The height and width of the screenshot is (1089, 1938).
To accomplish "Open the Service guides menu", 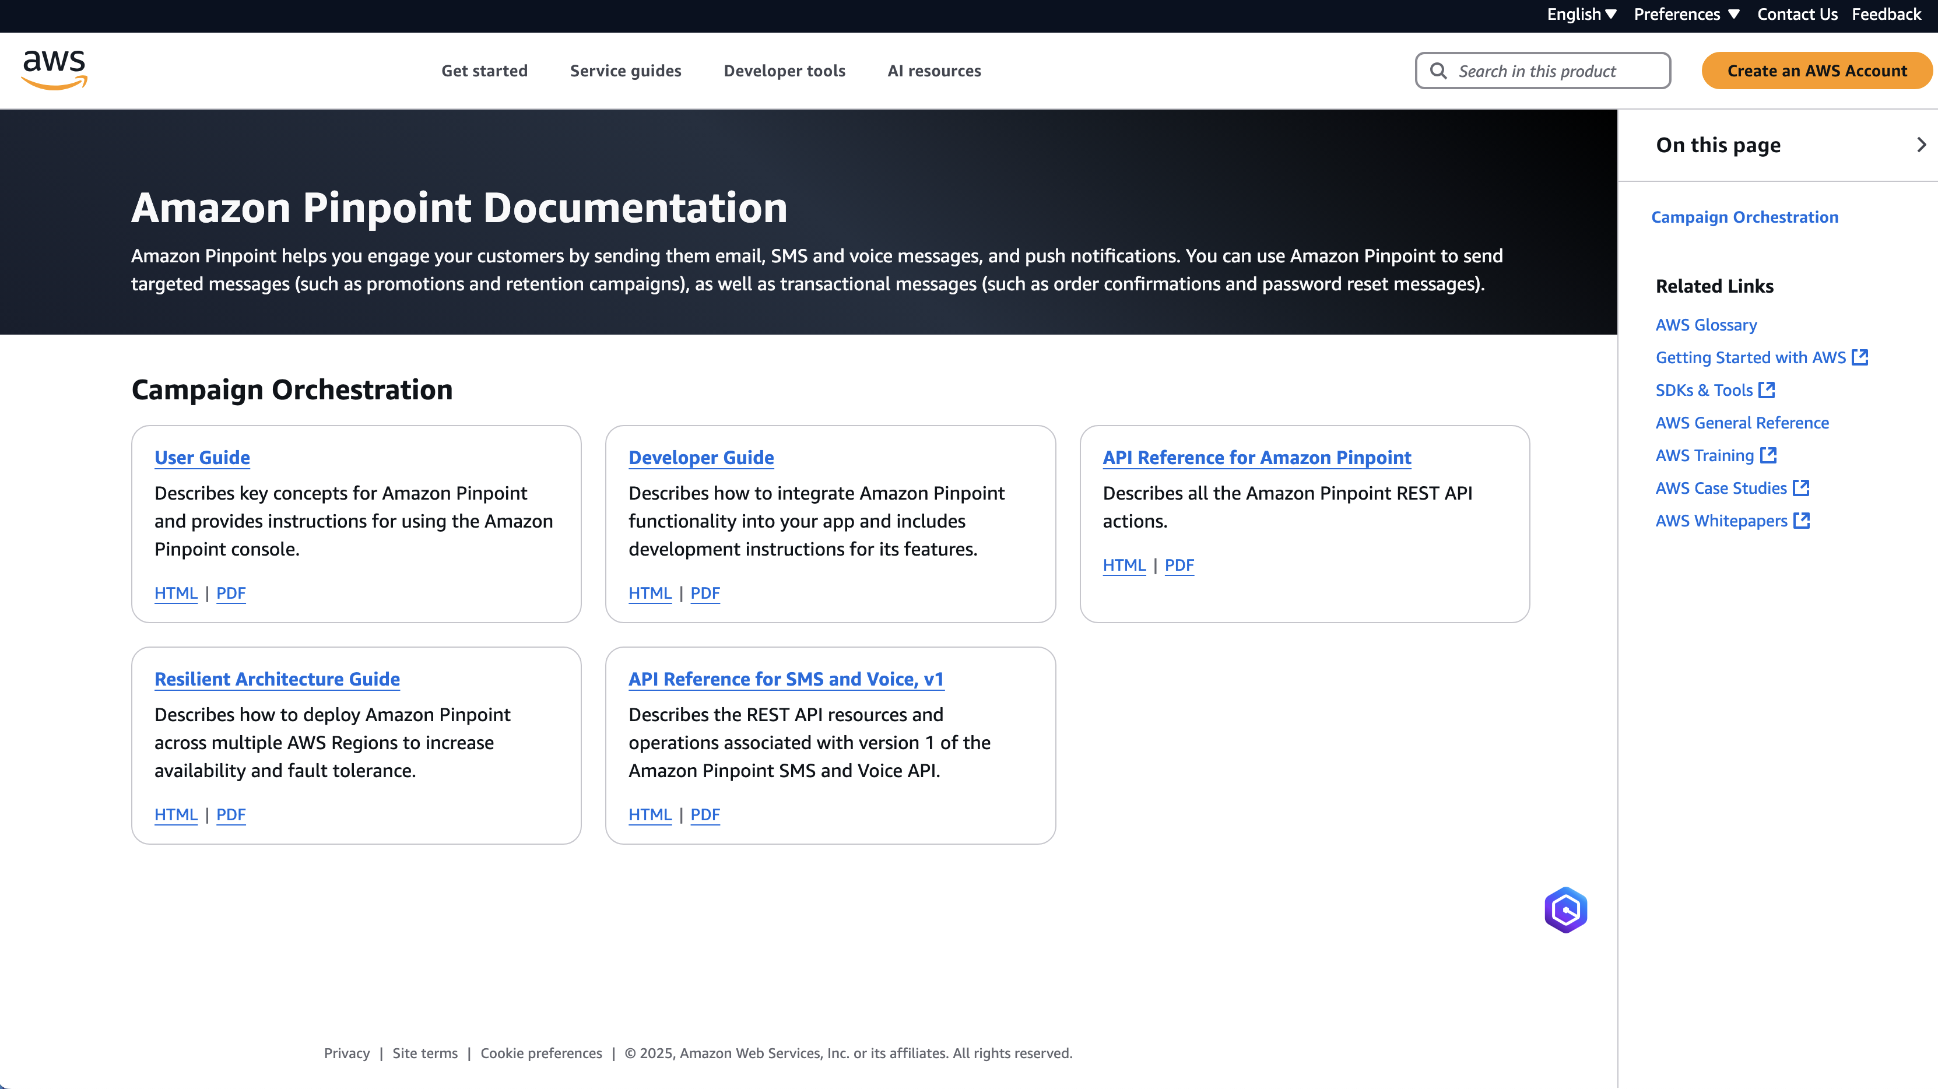I will 625,71.
